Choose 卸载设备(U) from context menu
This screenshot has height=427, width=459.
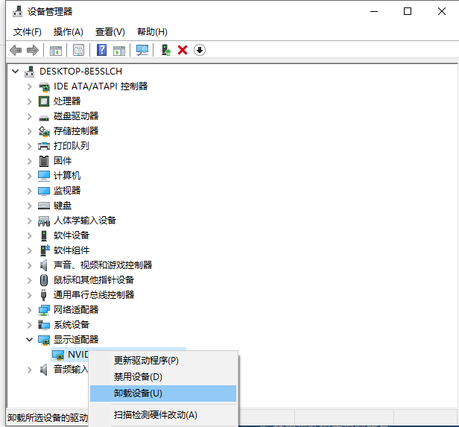(x=138, y=393)
